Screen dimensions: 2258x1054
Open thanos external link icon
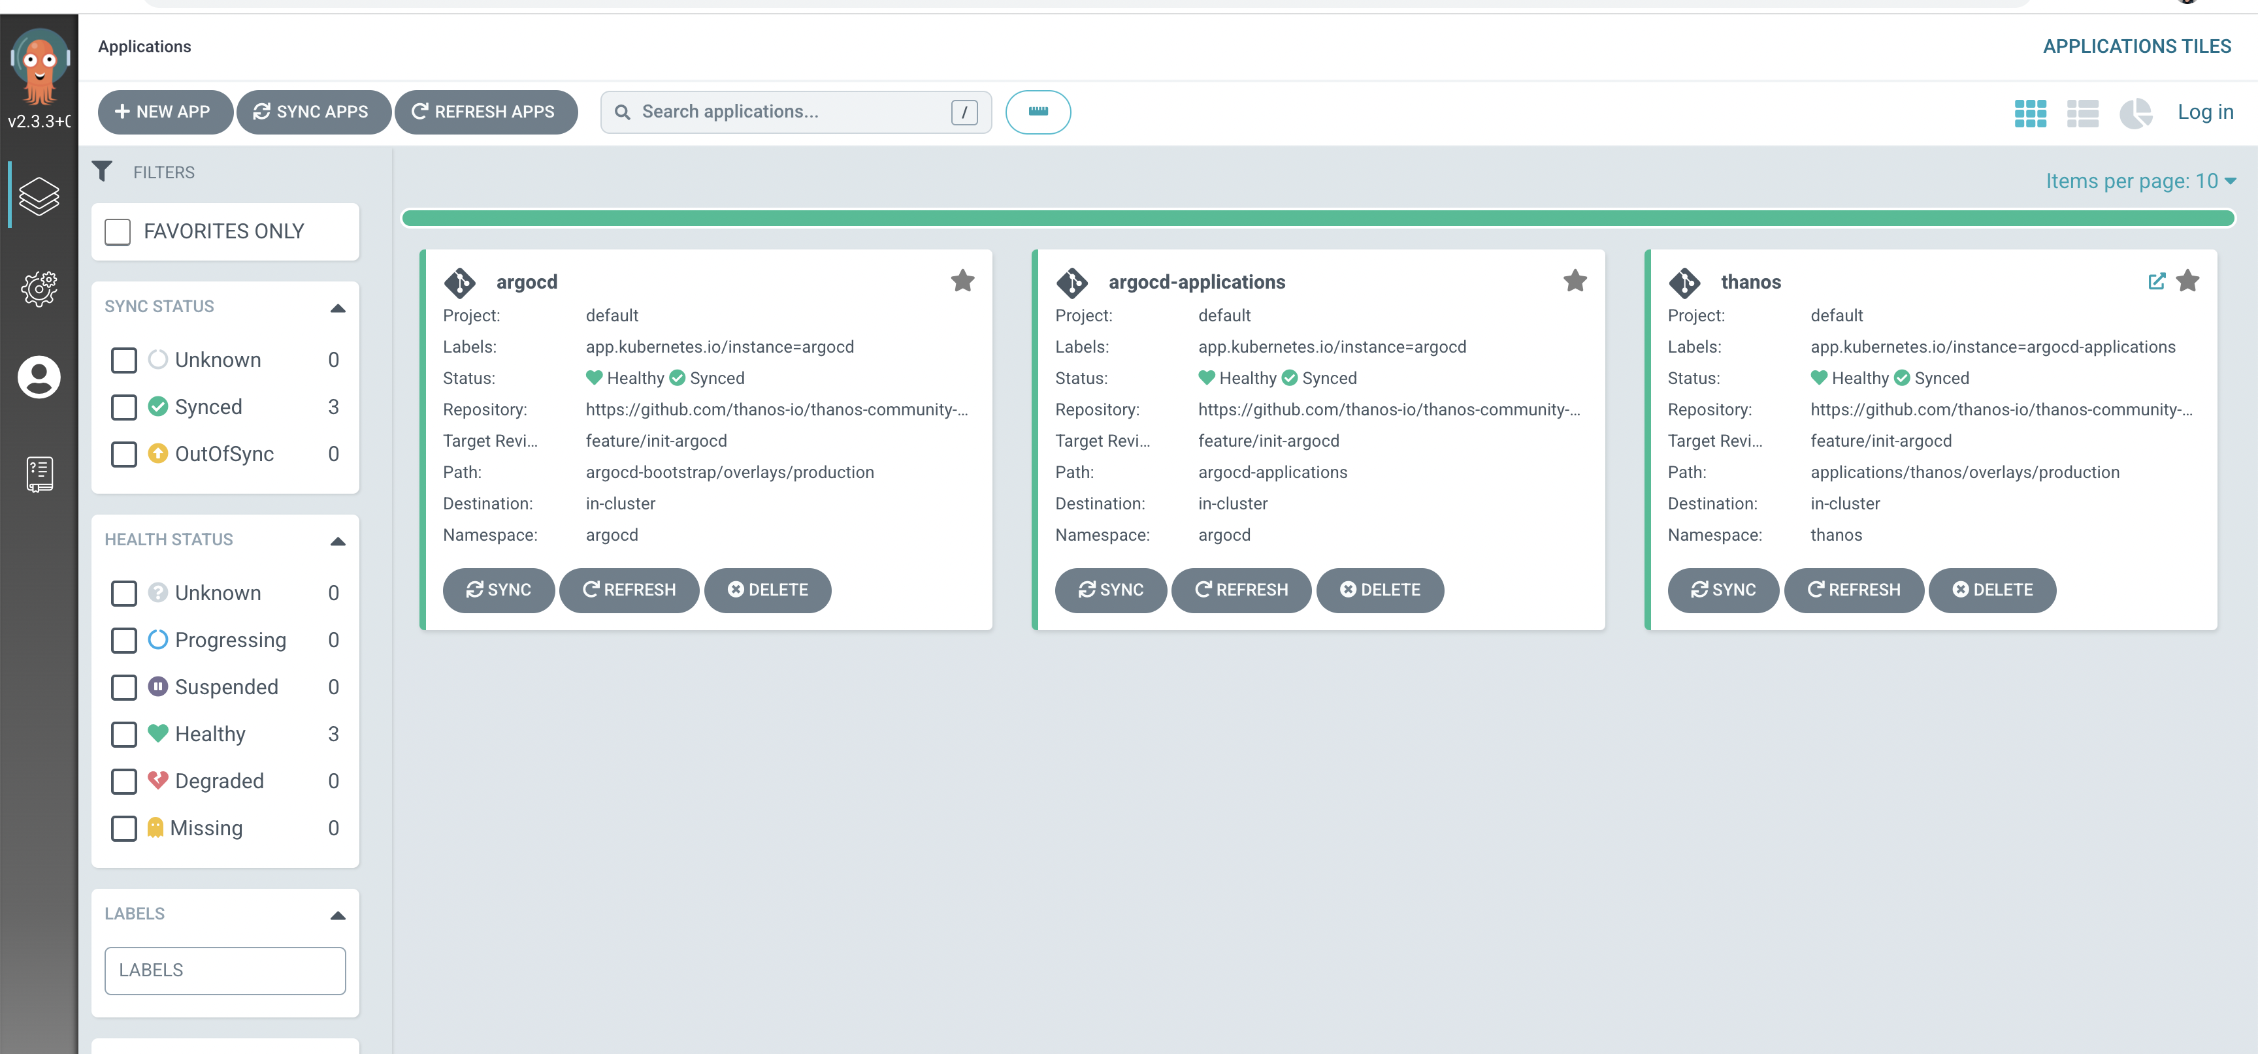tap(2156, 281)
